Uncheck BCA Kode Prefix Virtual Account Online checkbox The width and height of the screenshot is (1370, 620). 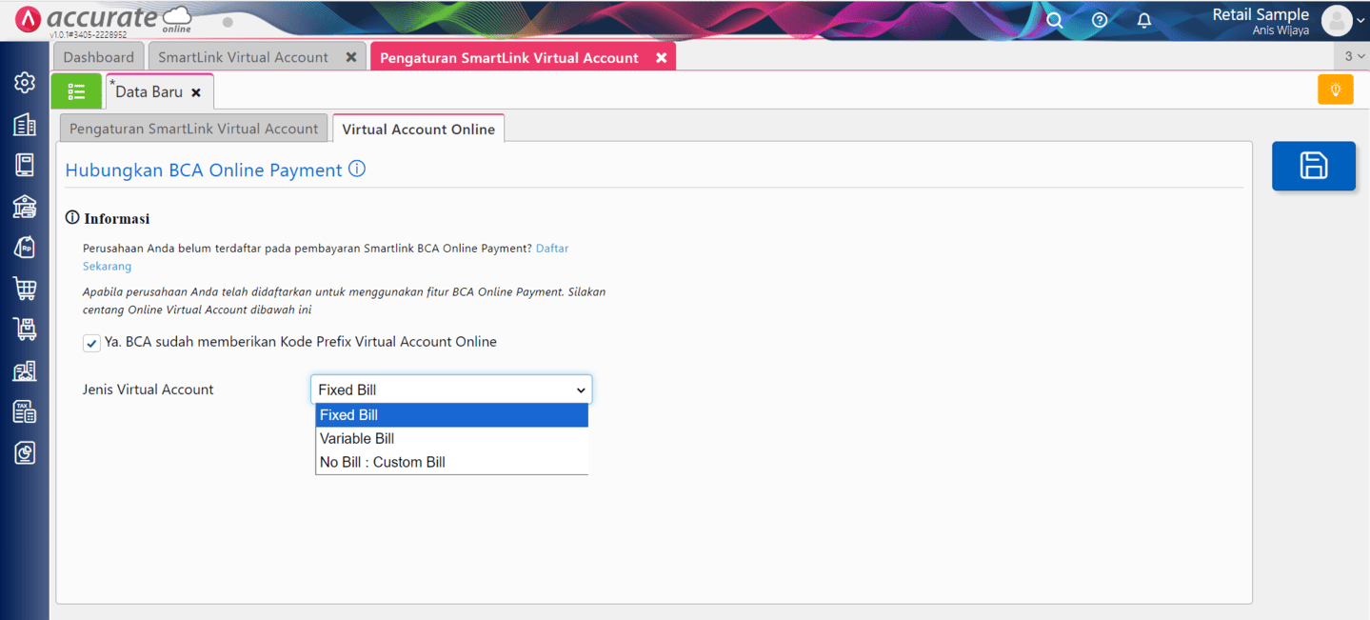[91, 343]
